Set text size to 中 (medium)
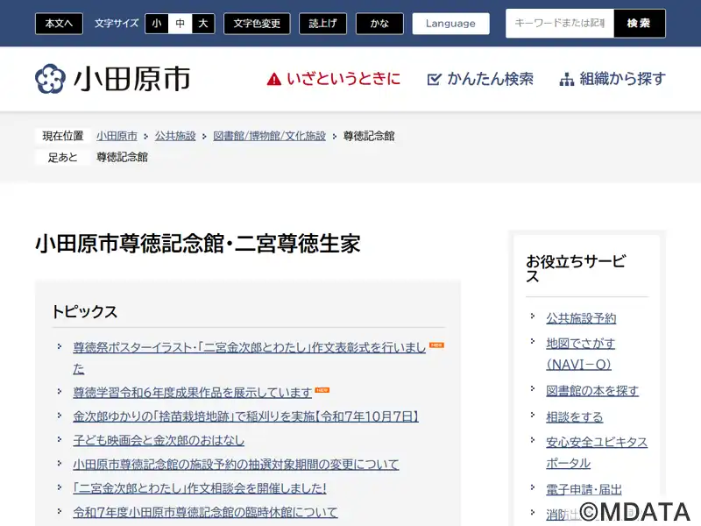This screenshot has height=526, width=701. [180, 24]
